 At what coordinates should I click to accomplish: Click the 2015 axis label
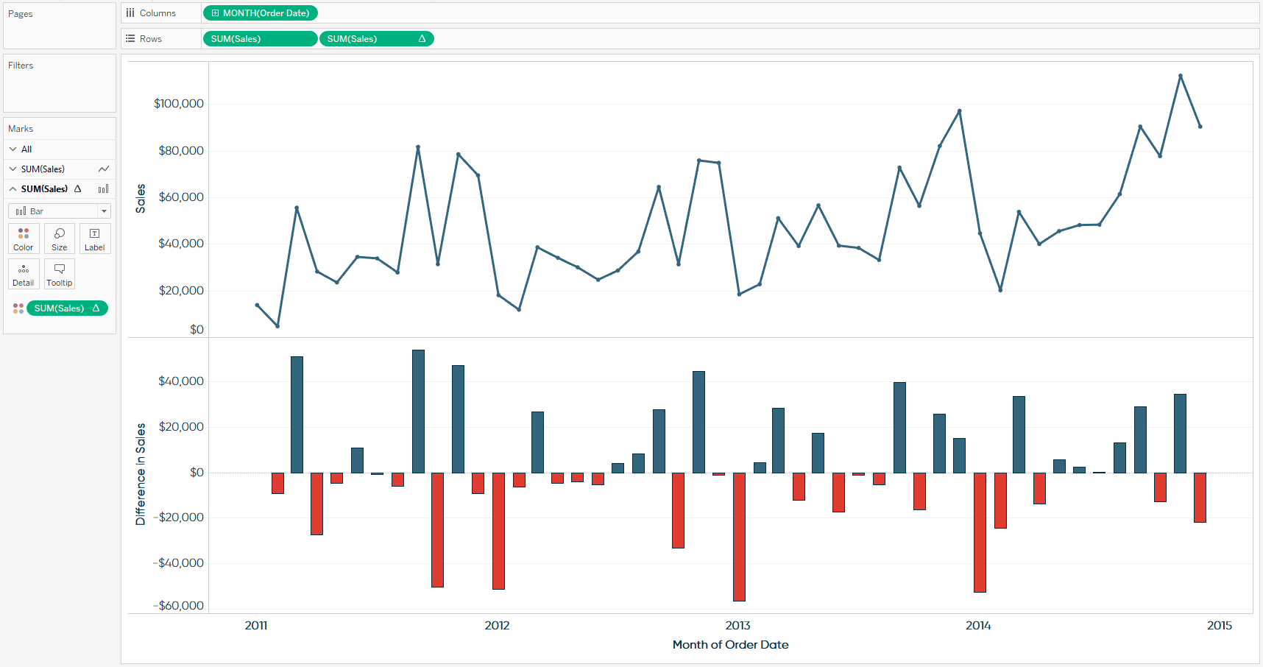pos(1220,626)
